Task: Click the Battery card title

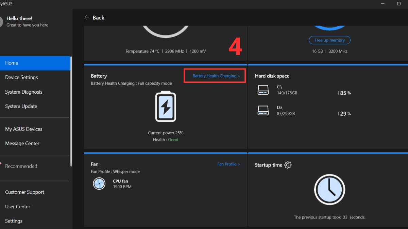Action: [x=99, y=76]
